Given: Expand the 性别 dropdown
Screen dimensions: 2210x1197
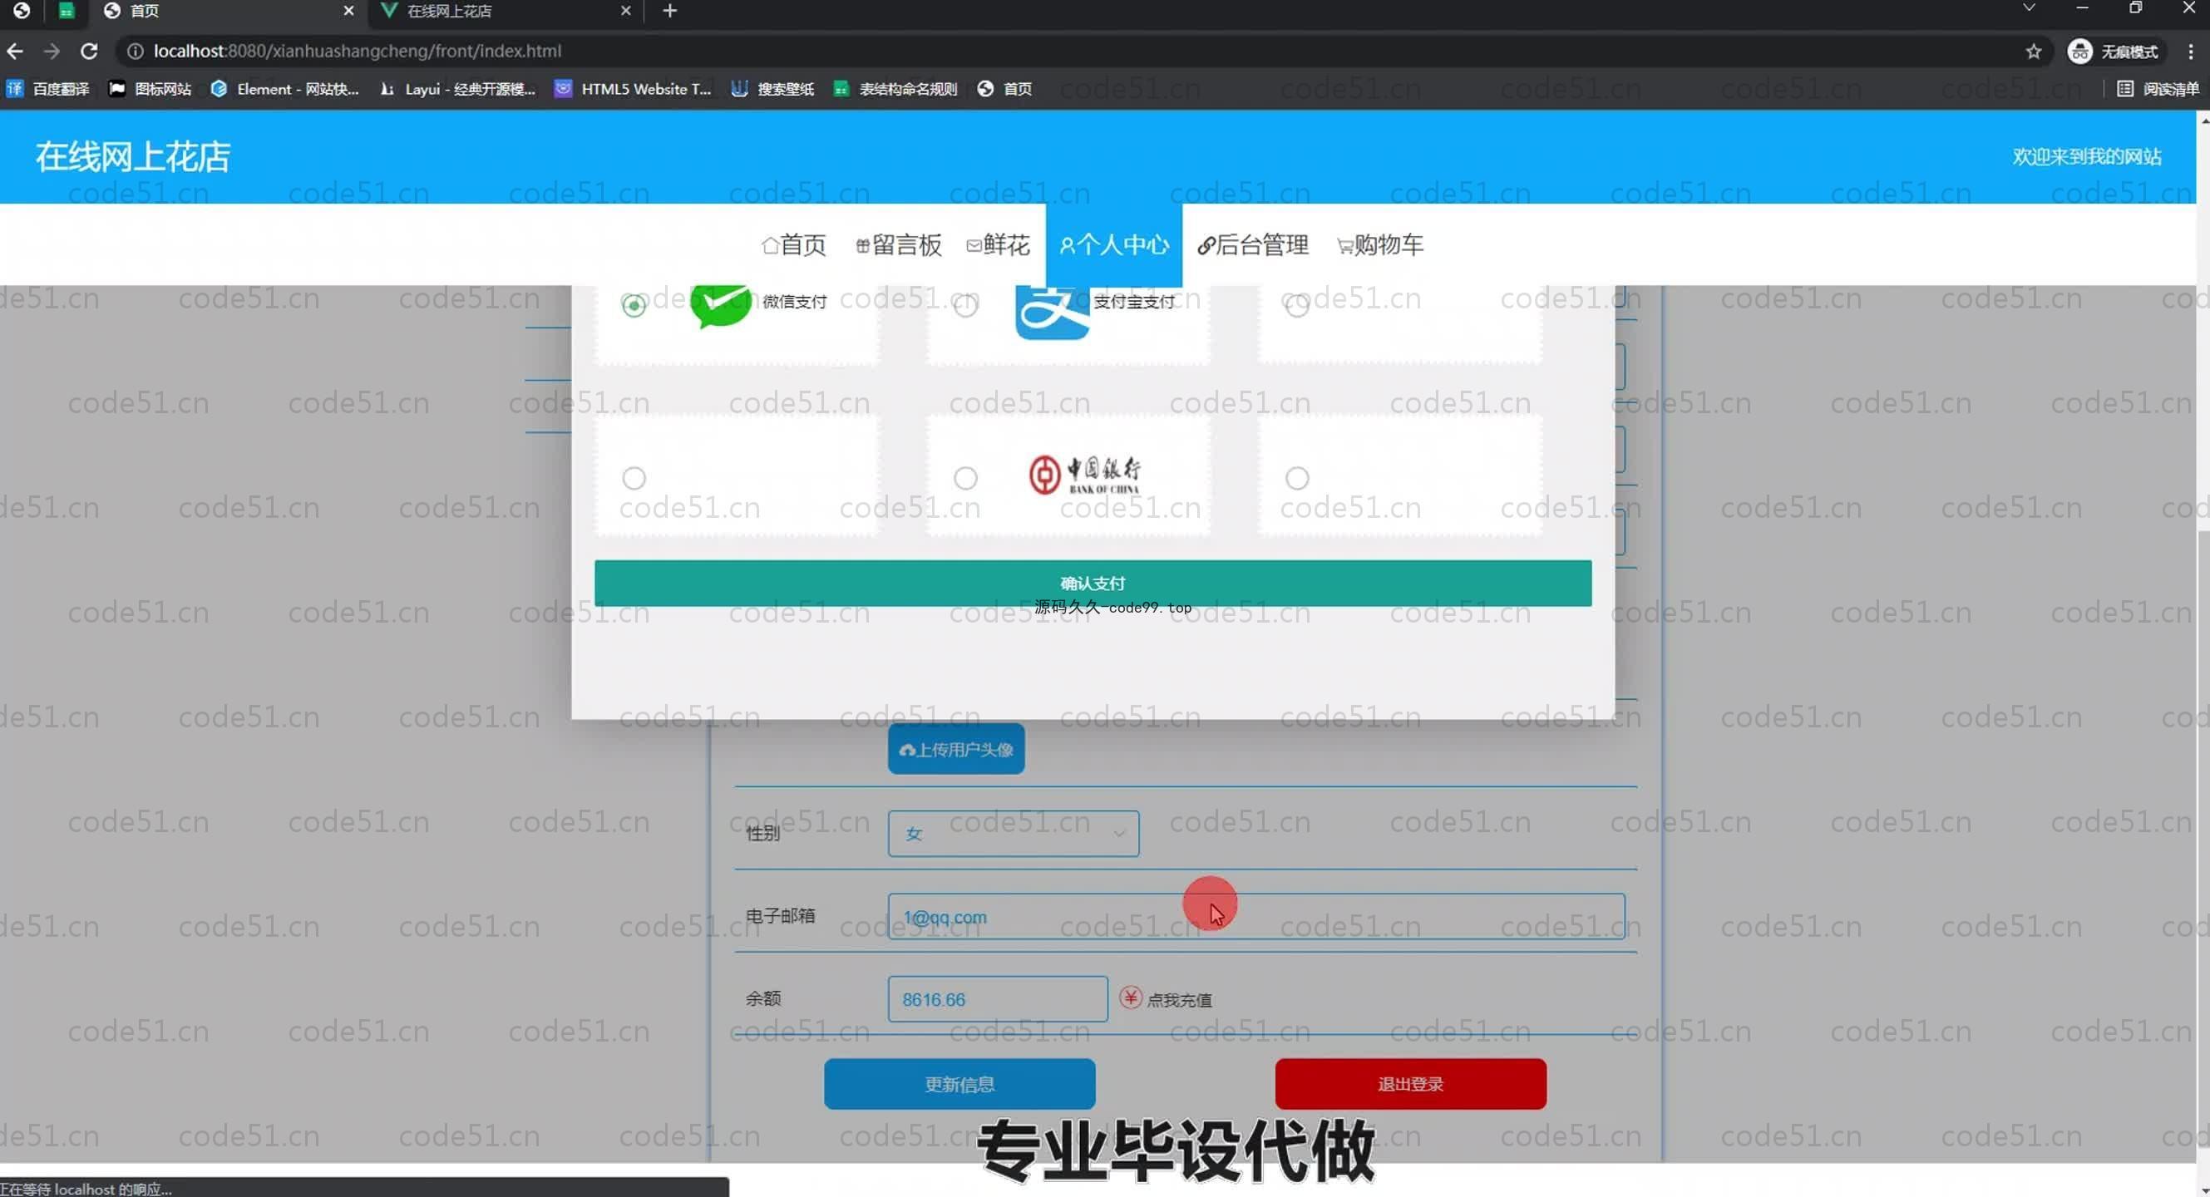Looking at the screenshot, I should [x=1014, y=834].
